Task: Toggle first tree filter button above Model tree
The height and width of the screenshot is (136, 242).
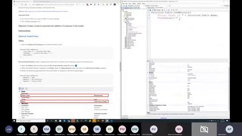Action: [x=122, y=8]
